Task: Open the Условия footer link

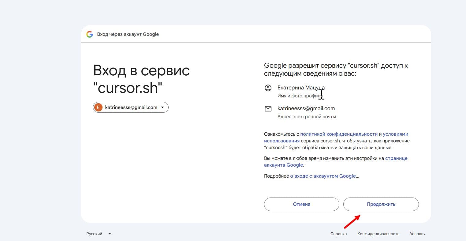Action: pos(418,234)
